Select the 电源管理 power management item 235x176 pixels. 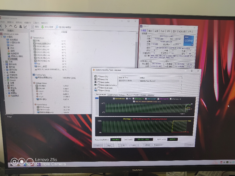pos(13,53)
